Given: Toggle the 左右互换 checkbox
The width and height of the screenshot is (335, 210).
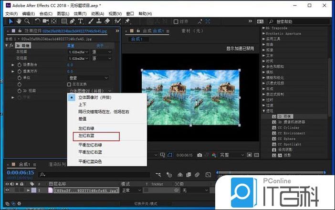Looking at the screenshot, I should pyautogui.click(x=69, y=84).
